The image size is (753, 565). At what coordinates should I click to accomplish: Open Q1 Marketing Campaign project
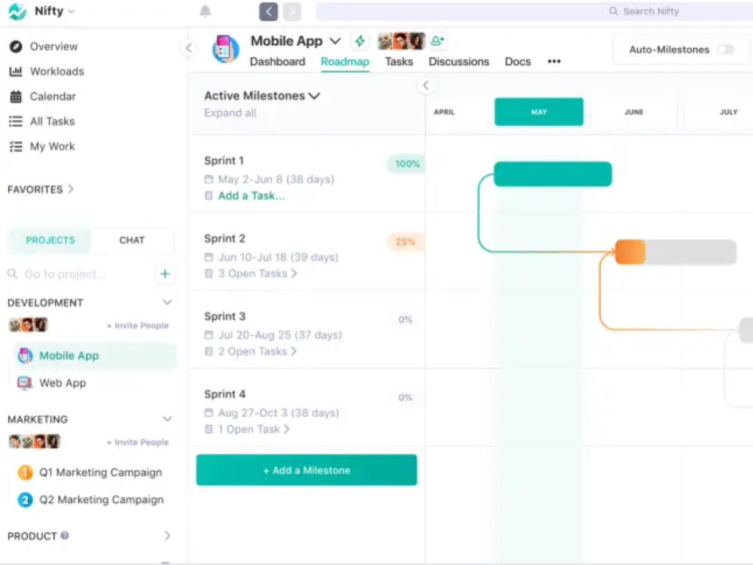pos(100,472)
